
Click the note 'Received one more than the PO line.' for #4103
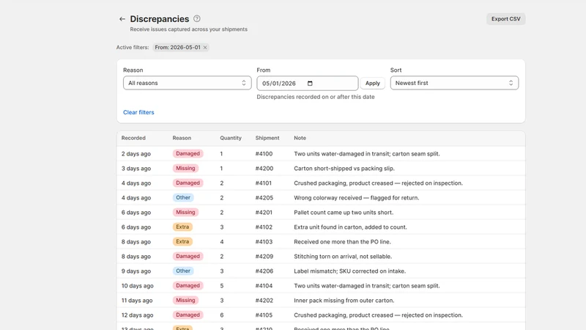(342, 242)
